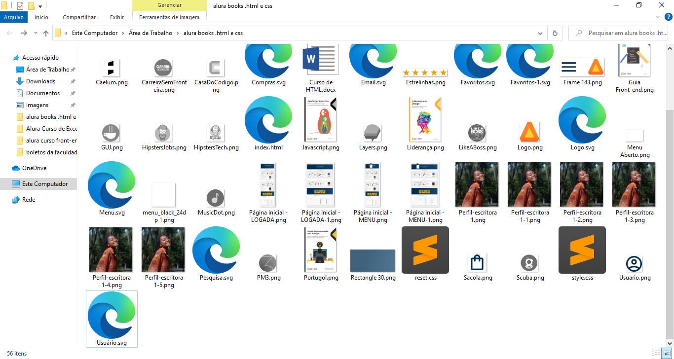The height and width of the screenshot is (359, 674).
Task: Select the reset.css Sublime Text file
Action: pyautogui.click(x=425, y=250)
